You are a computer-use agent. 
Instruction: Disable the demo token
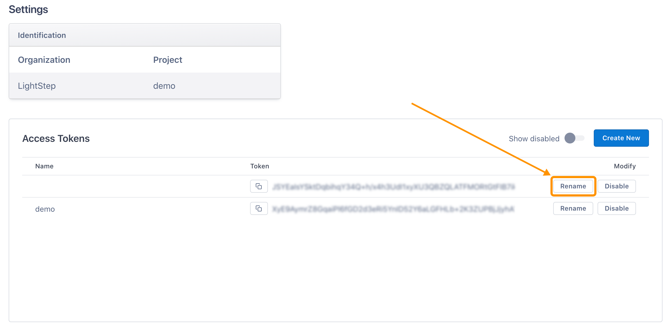(x=616, y=208)
